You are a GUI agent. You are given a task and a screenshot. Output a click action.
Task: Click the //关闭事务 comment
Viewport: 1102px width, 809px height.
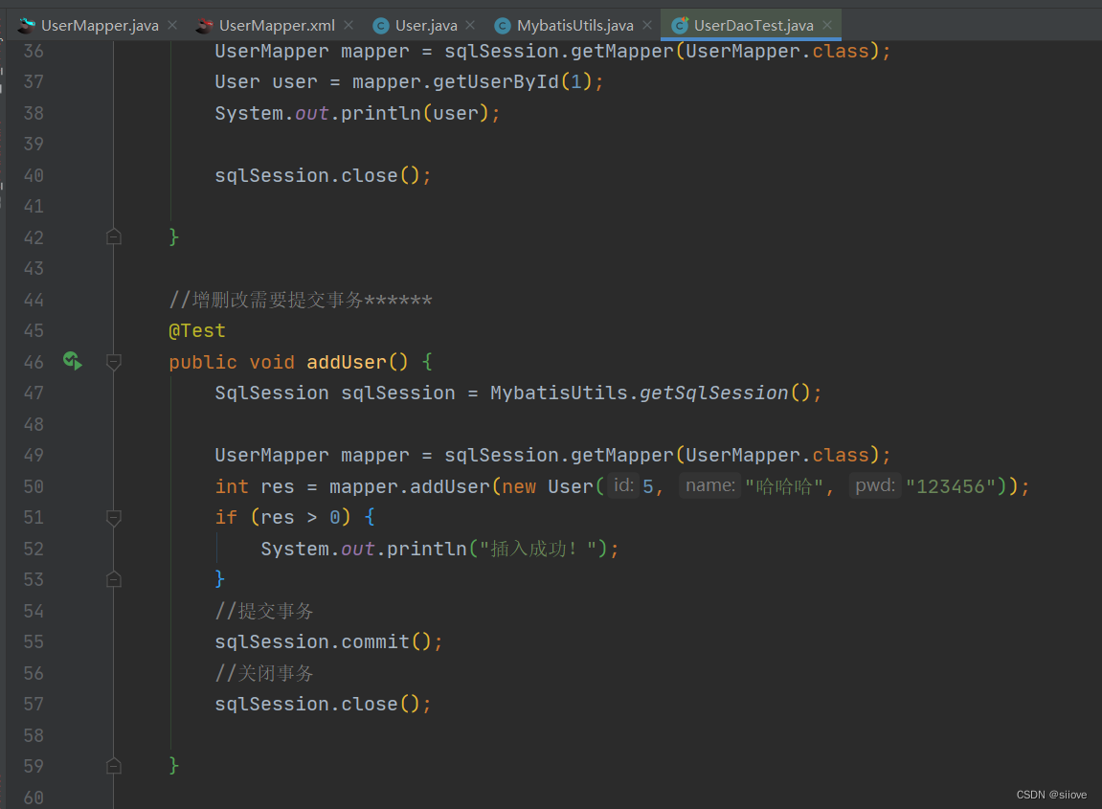[264, 673]
